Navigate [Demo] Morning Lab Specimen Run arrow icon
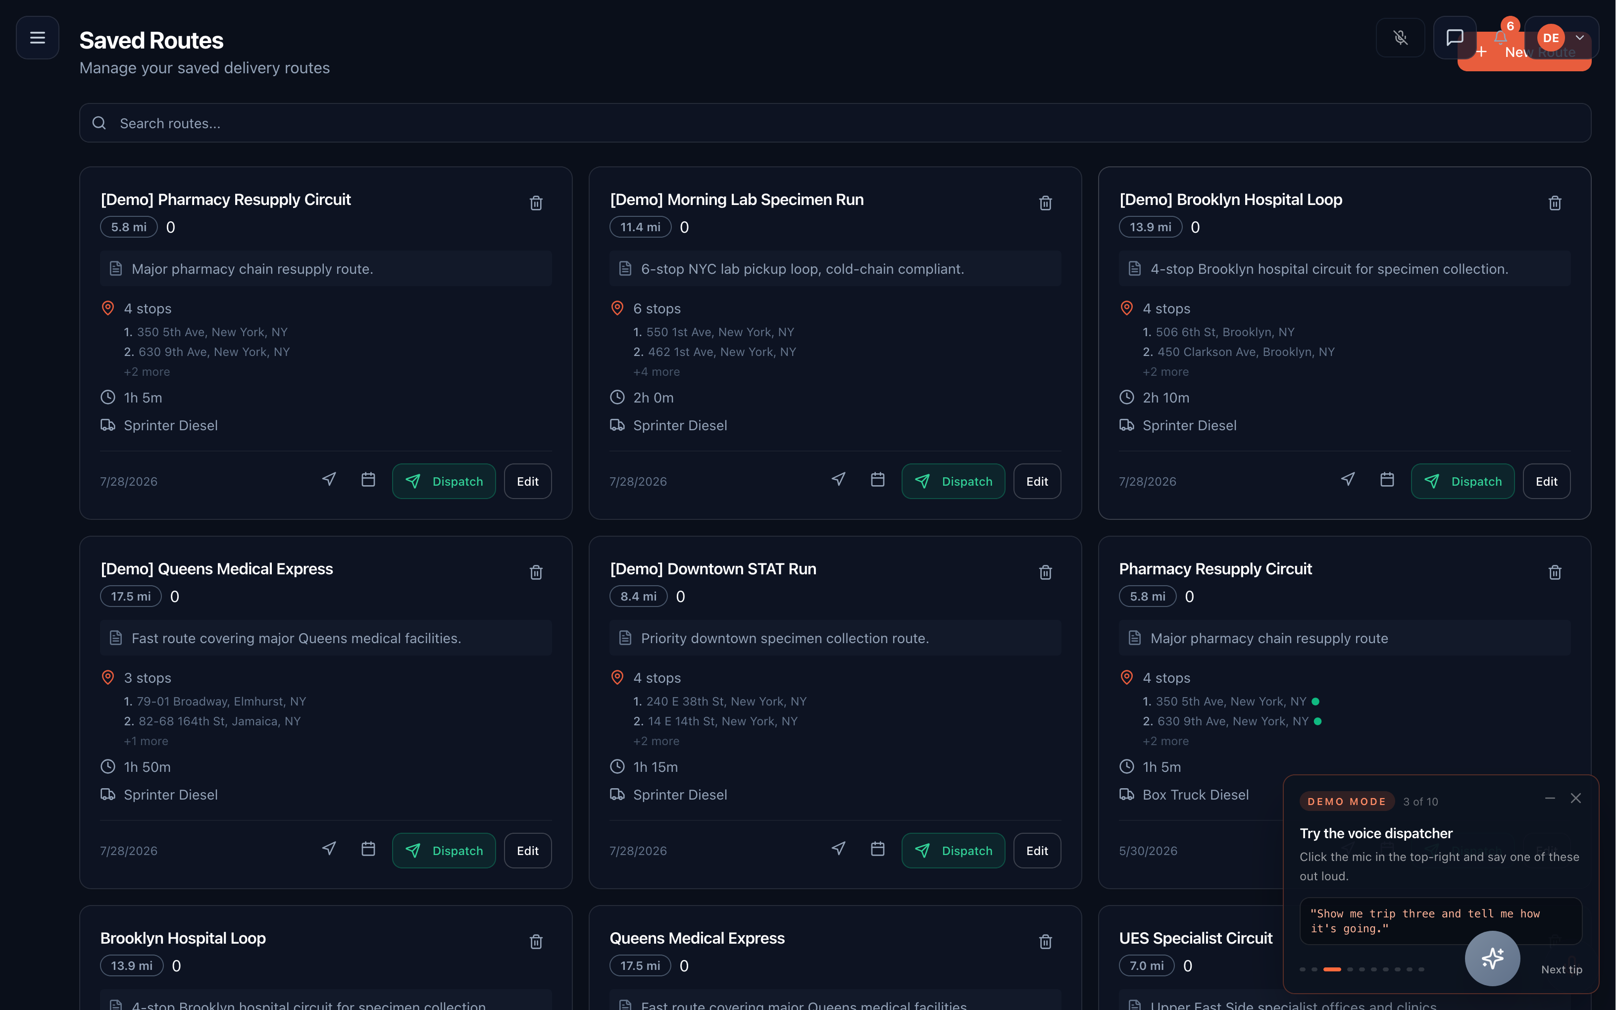 839,480
